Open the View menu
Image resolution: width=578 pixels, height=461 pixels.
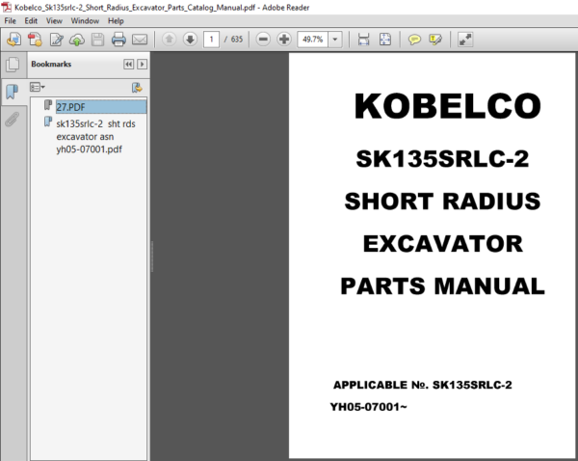(x=54, y=20)
